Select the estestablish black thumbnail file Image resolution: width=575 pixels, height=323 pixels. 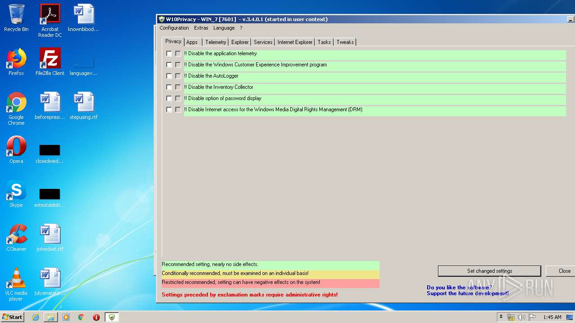pos(50,198)
